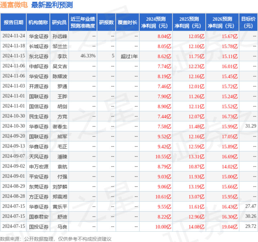The image size is (258, 242).
Task: Select the 国泰君安 institution cell
Action: coord(39,217)
